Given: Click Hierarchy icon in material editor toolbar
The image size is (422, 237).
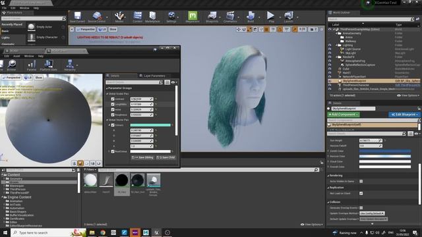Looking at the screenshot, I should point(70,65).
